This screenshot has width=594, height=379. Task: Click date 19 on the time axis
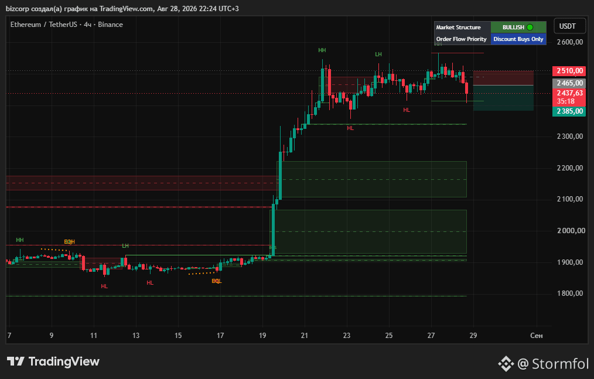point(262,336)
